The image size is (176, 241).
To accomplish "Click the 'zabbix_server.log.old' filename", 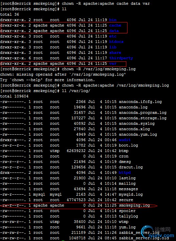I will point(144,238).
